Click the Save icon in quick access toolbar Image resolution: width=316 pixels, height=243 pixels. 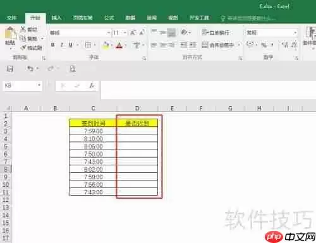point(10,69)
